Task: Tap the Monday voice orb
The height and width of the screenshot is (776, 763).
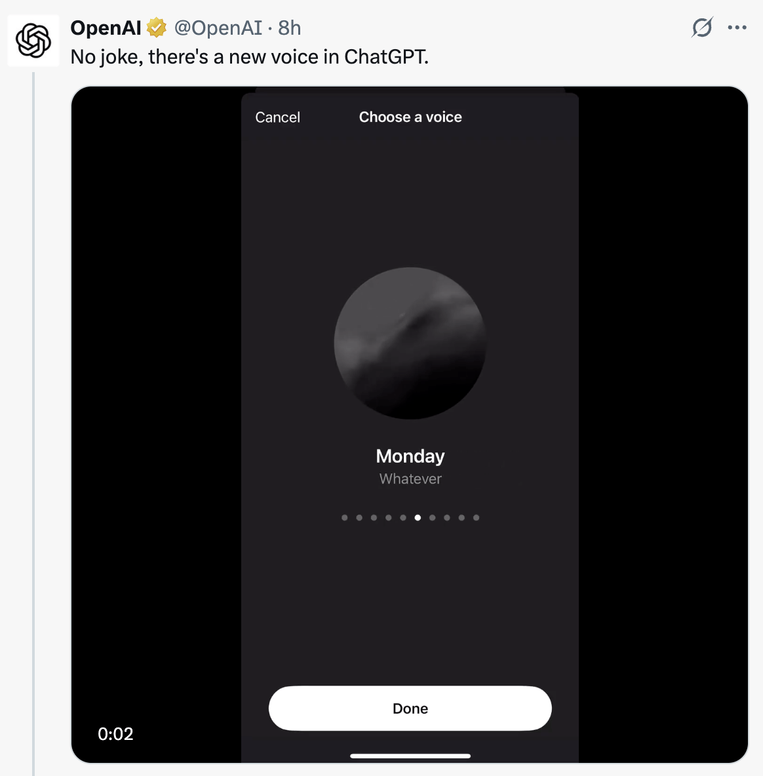Action: 410,343
